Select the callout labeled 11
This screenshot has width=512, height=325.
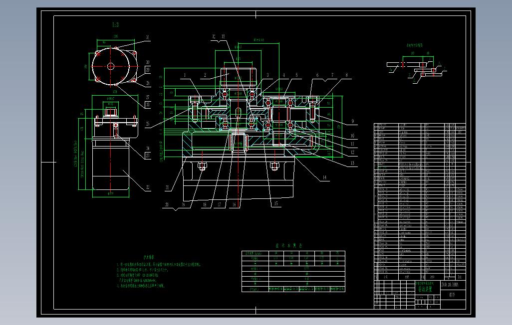click(x=353, y=144)
